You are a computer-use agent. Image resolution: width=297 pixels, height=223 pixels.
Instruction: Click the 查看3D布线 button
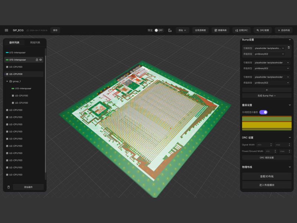267,177
